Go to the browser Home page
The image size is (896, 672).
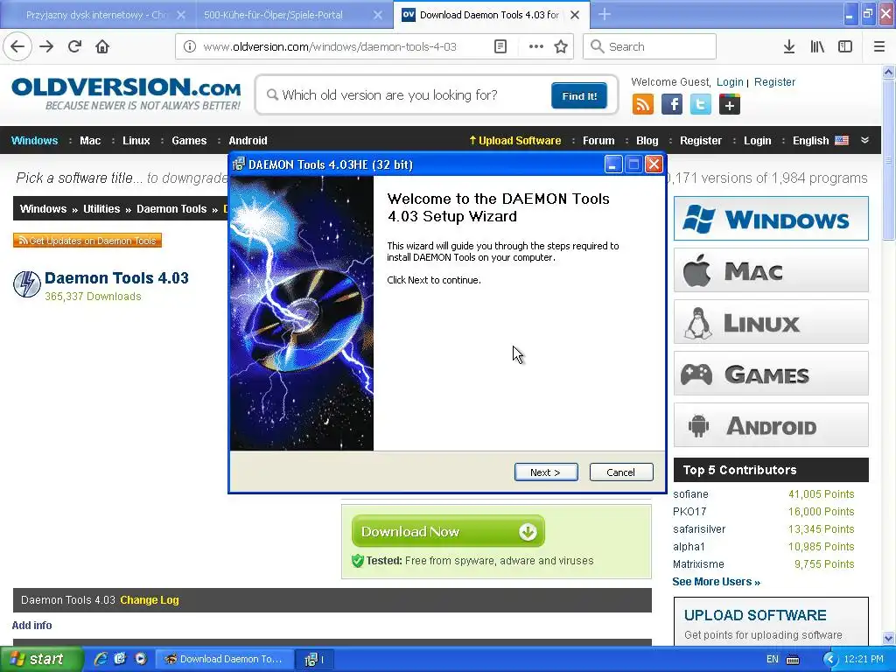[x=102, y=47]
